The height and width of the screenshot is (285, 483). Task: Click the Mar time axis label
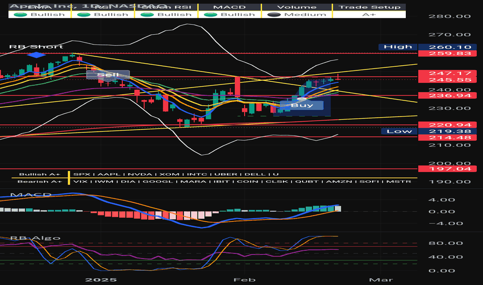pyautogui.click(x=381, y=280)
